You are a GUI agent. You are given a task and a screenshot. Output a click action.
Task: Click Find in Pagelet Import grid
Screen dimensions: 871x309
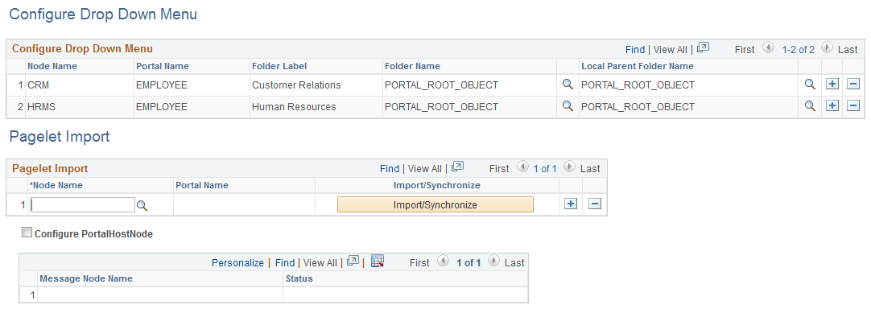(x=390, y=168)
